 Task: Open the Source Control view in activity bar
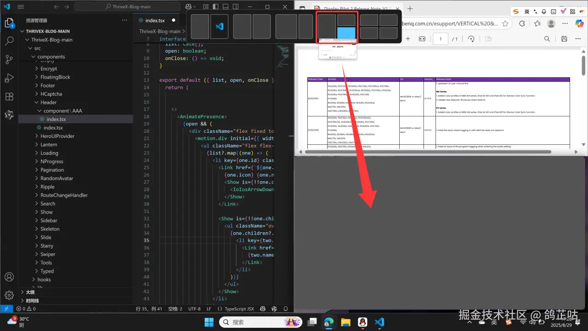click(9, 59)
